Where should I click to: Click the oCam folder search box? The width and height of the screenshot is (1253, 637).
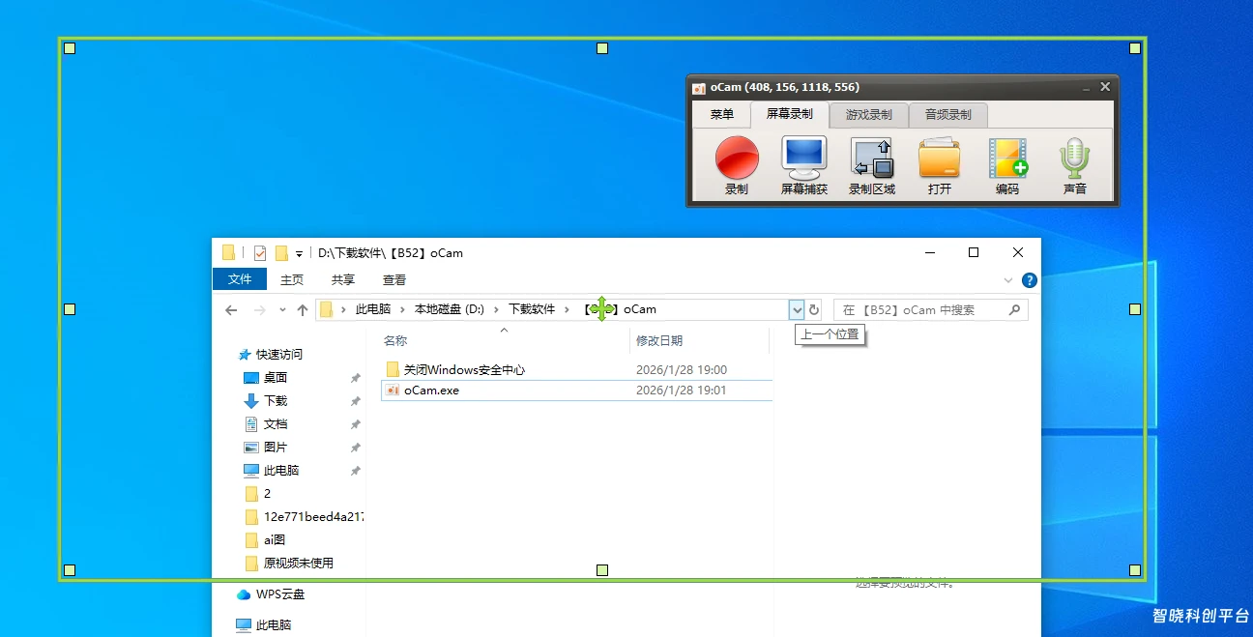pos(918,310)
